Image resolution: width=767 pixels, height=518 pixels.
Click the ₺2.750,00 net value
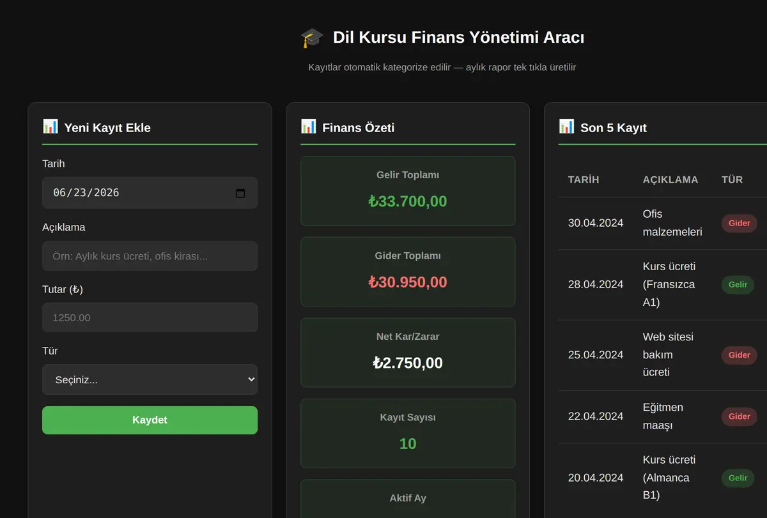[408, 363]
